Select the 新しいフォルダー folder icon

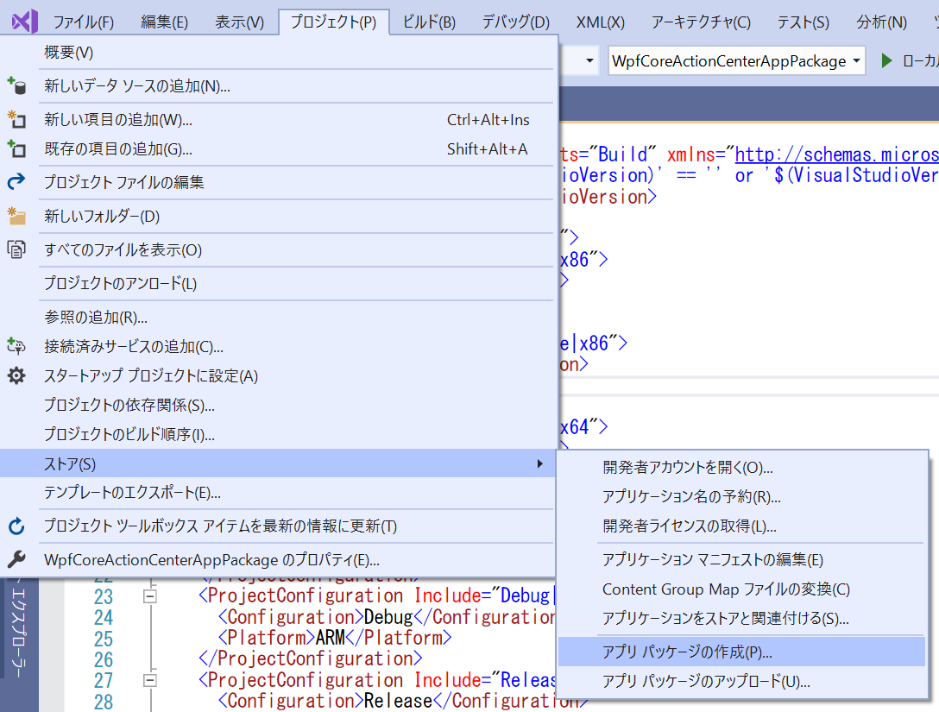point(18,217)
